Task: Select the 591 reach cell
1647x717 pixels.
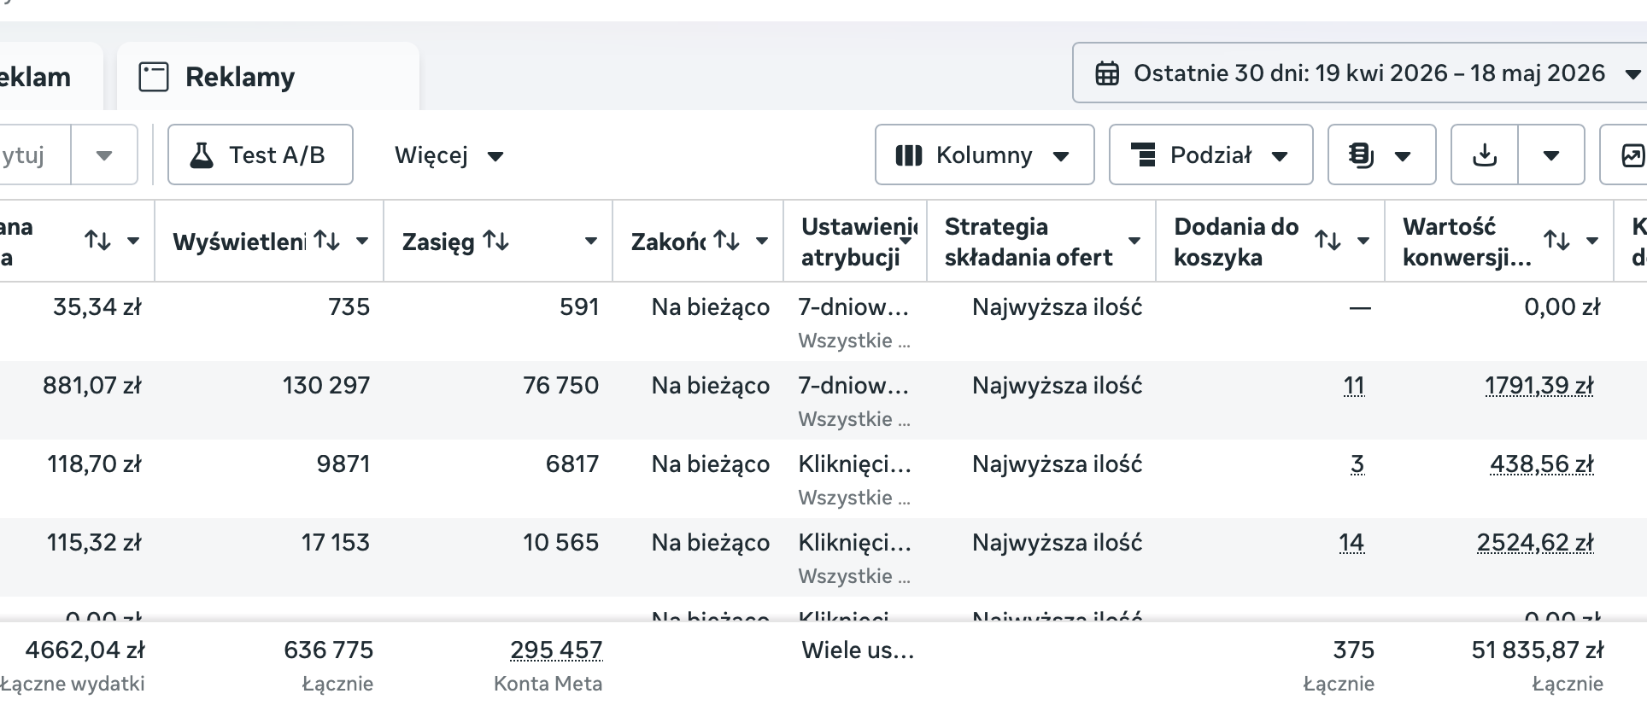Action: (x=579, y=307)
